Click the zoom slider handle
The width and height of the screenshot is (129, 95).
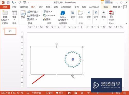(x=98, y=93)
